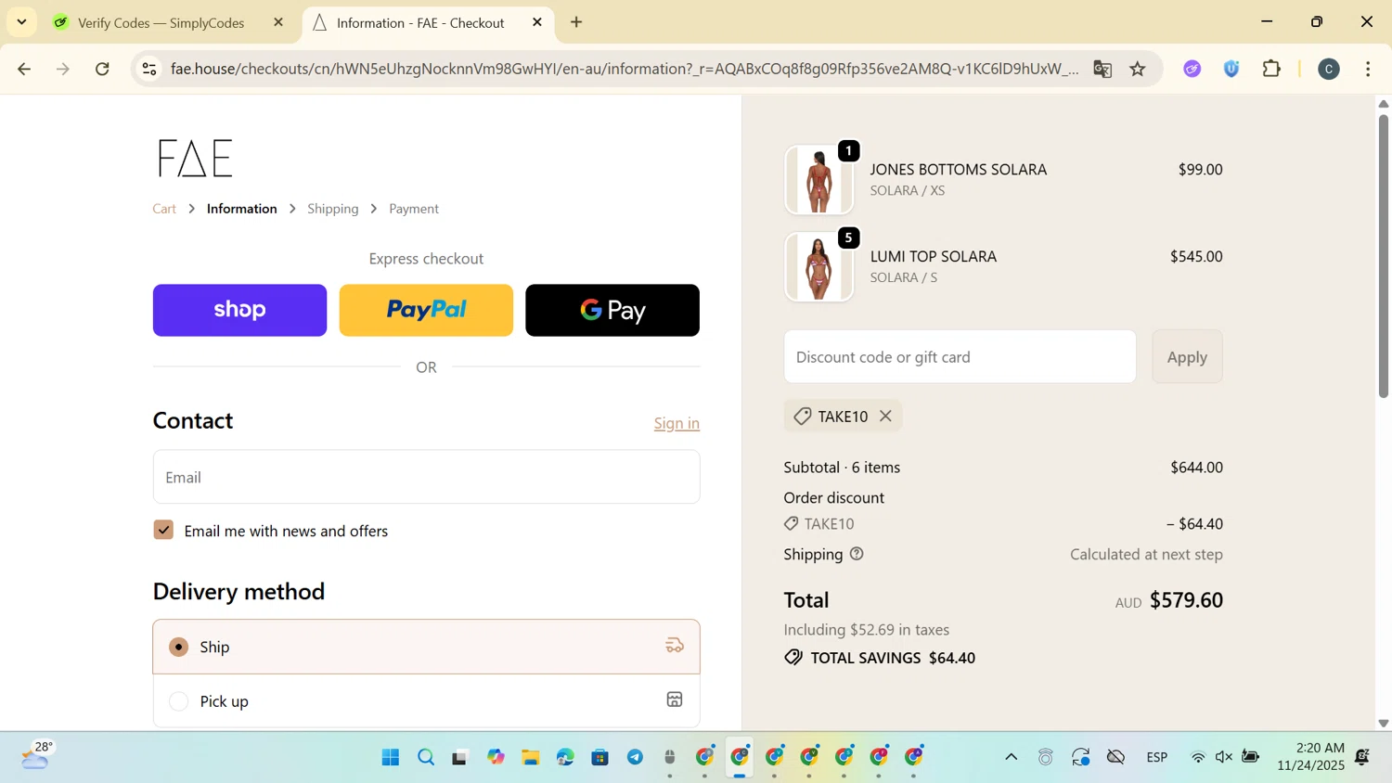Open Windows taskbar Search
This screenshot has height=783, width=1392.
[x=425, y=757]
